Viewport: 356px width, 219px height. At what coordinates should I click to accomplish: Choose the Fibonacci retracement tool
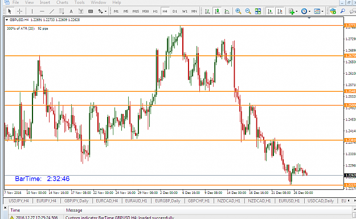(x=62, y=11)
